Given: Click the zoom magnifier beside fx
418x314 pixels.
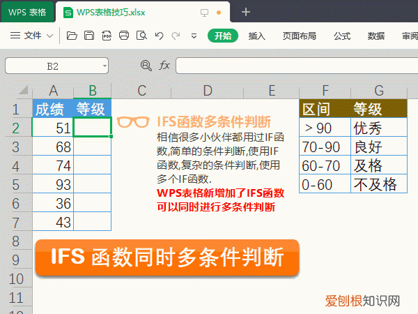Looking at the screenshot, I should (x=146, y=66).
